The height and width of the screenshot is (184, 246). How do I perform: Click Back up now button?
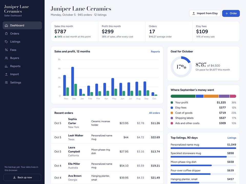tap(22, 177)
